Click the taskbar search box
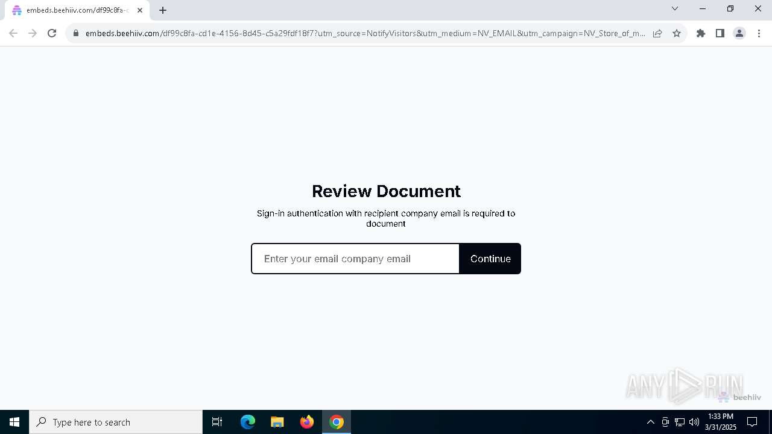The image size is (772, 434). tap(116, 422)
